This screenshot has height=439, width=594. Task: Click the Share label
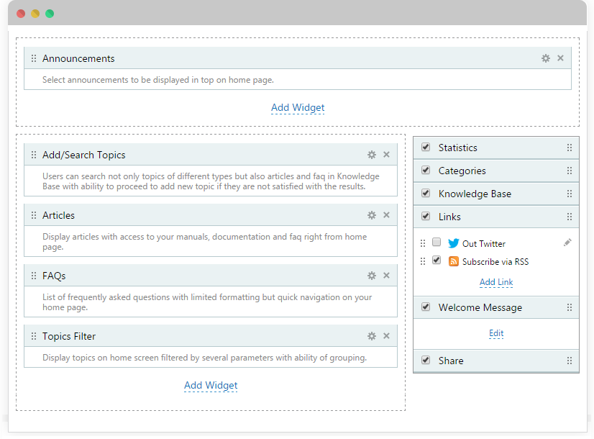coord(451,361)
